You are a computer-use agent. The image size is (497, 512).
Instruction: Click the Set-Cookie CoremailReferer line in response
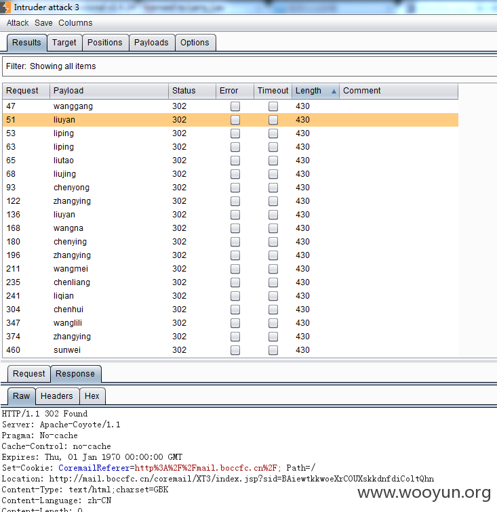(159, 468)
